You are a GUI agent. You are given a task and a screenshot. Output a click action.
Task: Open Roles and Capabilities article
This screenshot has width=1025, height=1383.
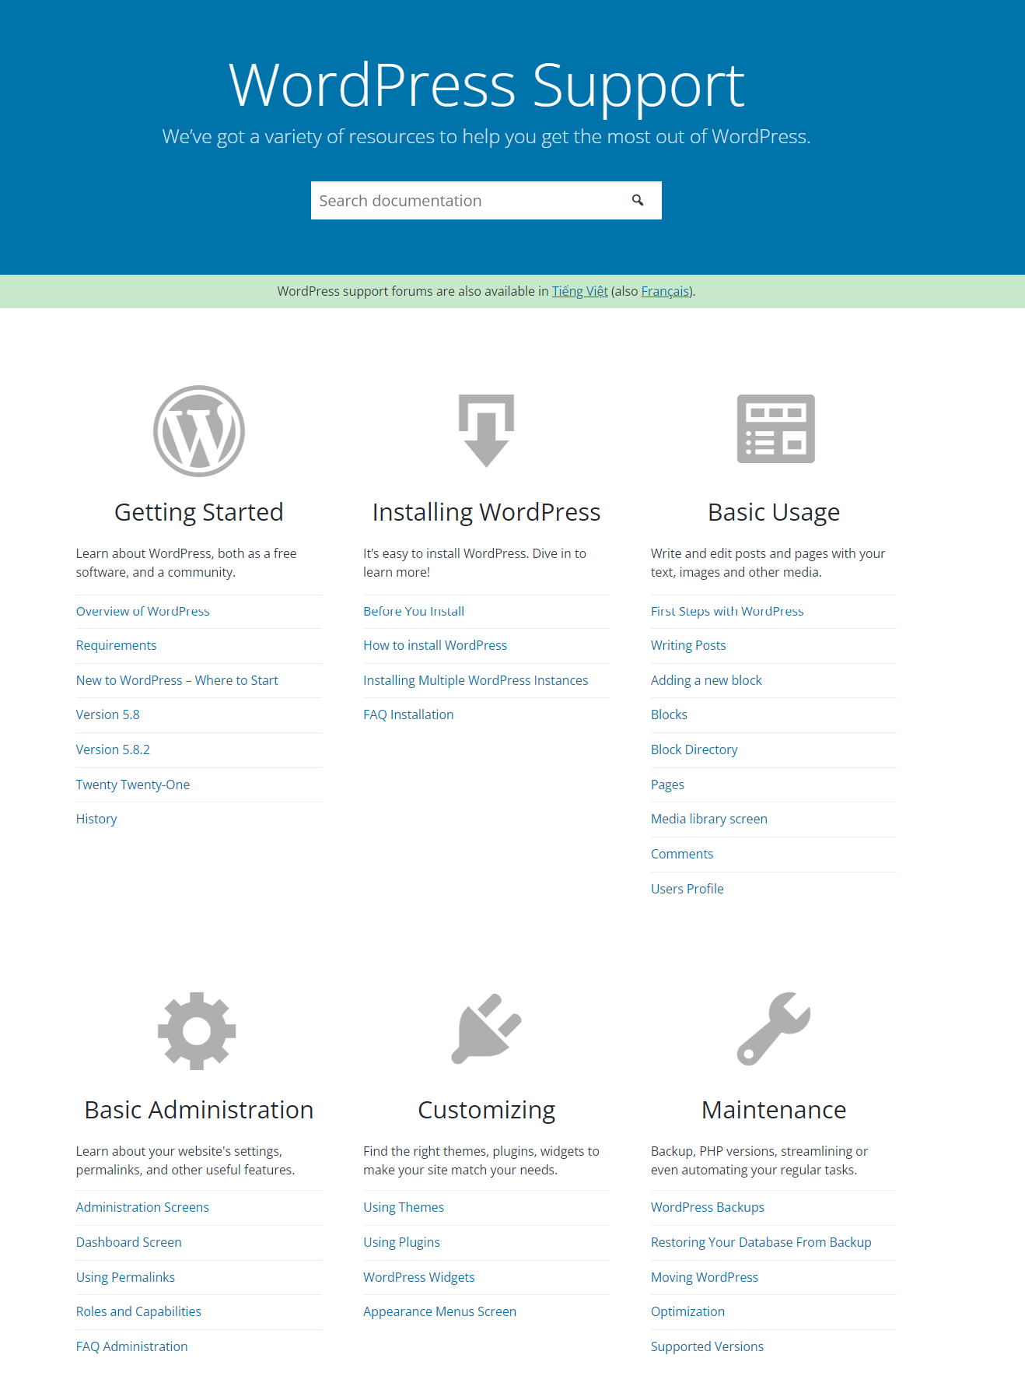(138, 1311)
